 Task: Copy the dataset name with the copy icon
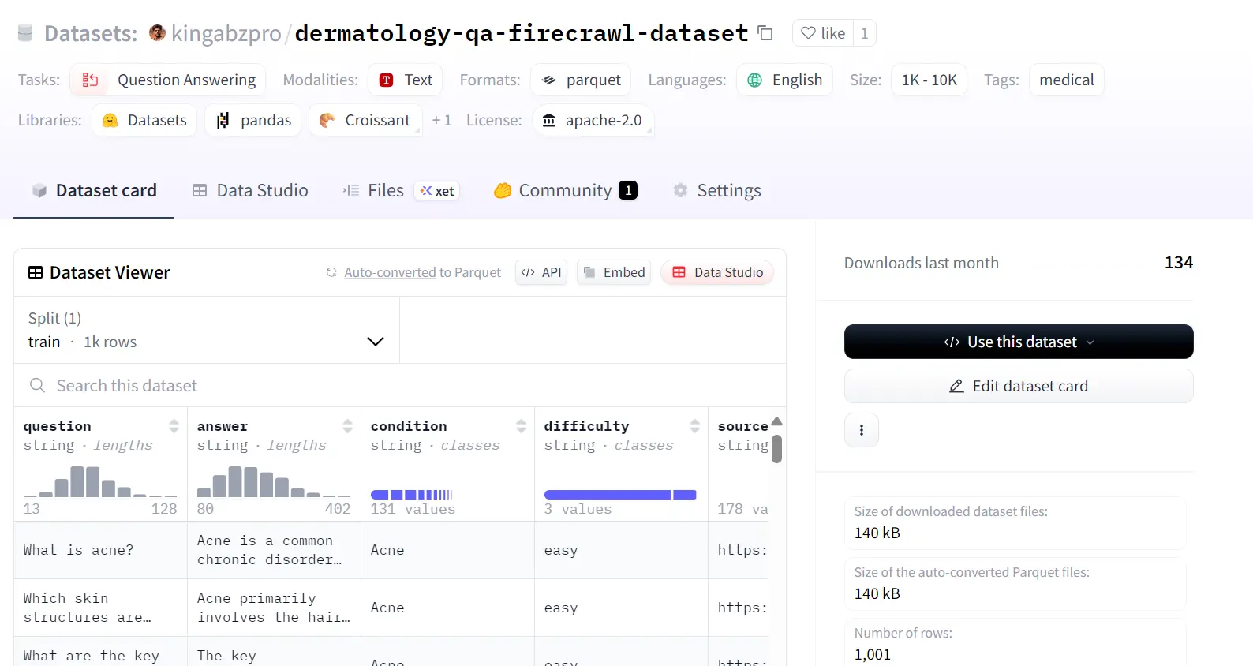(x=765, y=33)
